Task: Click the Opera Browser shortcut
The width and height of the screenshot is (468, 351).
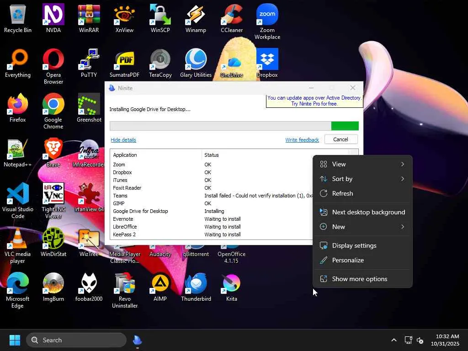Action: (x=53, y=67)
